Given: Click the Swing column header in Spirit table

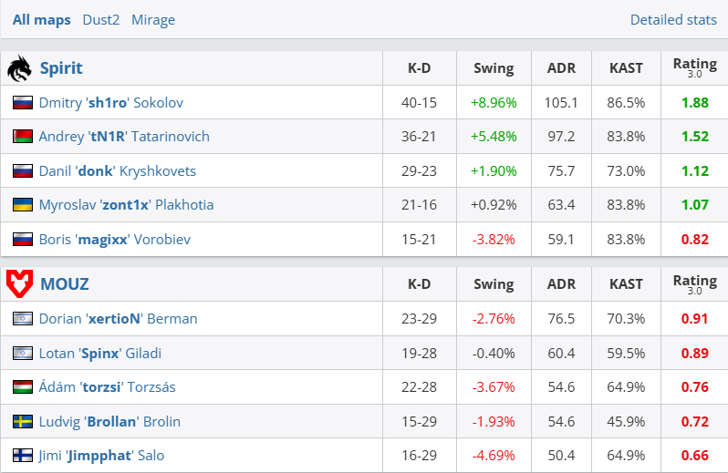Looking at the screenshot, I should (494, 68).
